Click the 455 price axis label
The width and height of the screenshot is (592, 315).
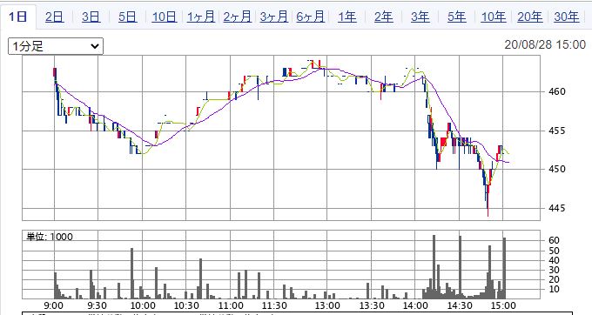[557, 131]
